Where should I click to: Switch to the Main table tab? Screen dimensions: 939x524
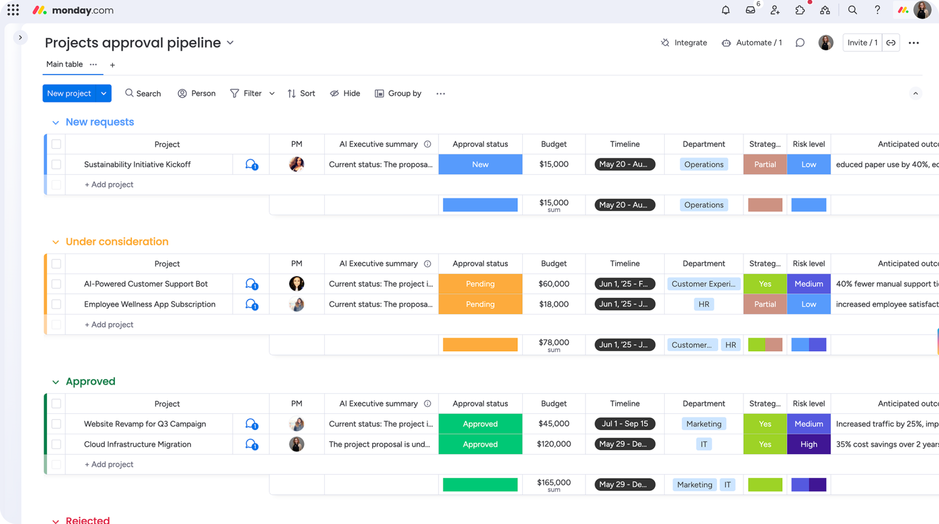65,65
